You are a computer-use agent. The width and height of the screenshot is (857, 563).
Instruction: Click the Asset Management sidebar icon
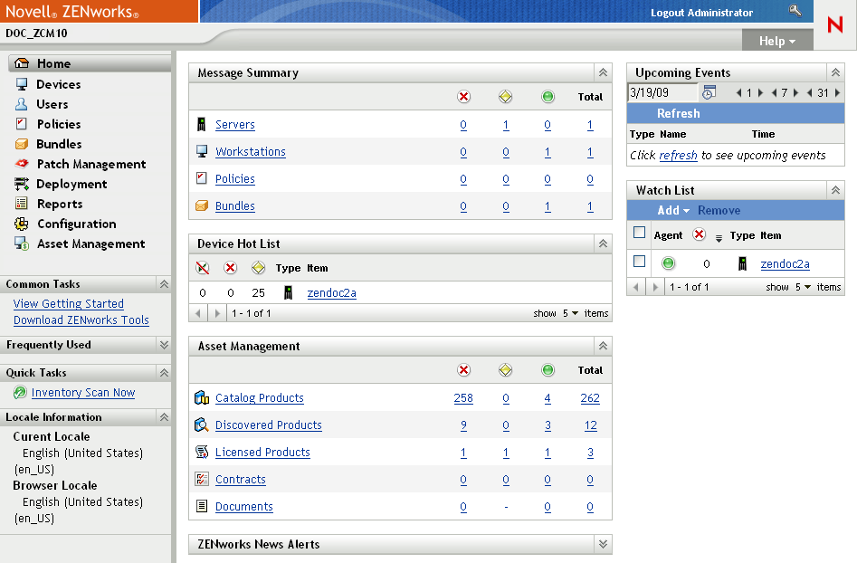pos(22,243)
